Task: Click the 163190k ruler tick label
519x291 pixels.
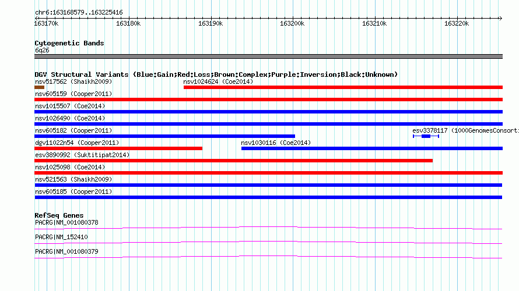Action: point(211,23)
